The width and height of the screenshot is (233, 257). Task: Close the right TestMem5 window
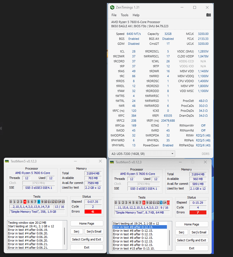(x=205, y=162)
